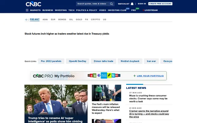
Task: Click the CNBC PRO My Portfolio logo
Action: pyautogui.click(x=54, y=76)
